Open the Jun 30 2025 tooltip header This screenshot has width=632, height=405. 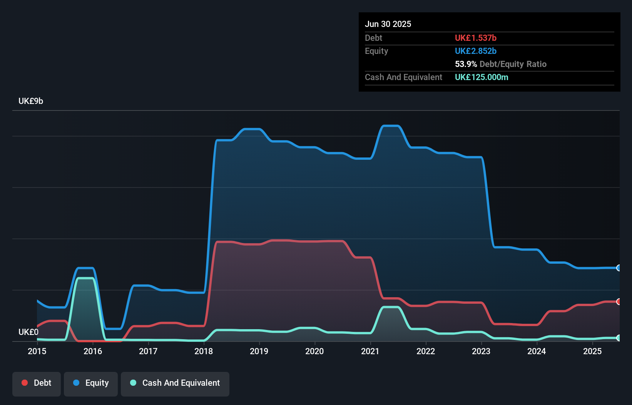click(x=388, y=24)
